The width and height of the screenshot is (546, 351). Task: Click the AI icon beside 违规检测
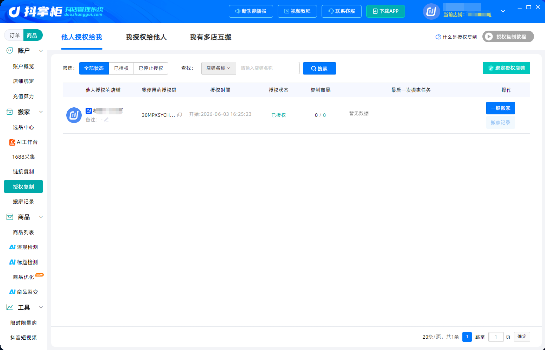pyautogui.click(x=12, y=247)
